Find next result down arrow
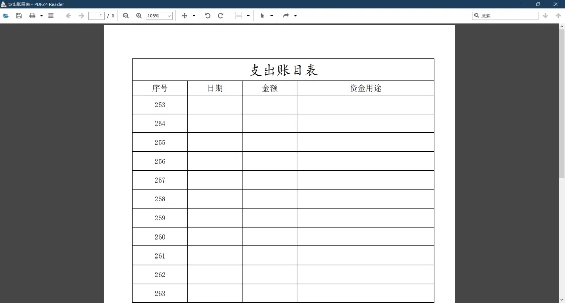 tap(545, 16)
